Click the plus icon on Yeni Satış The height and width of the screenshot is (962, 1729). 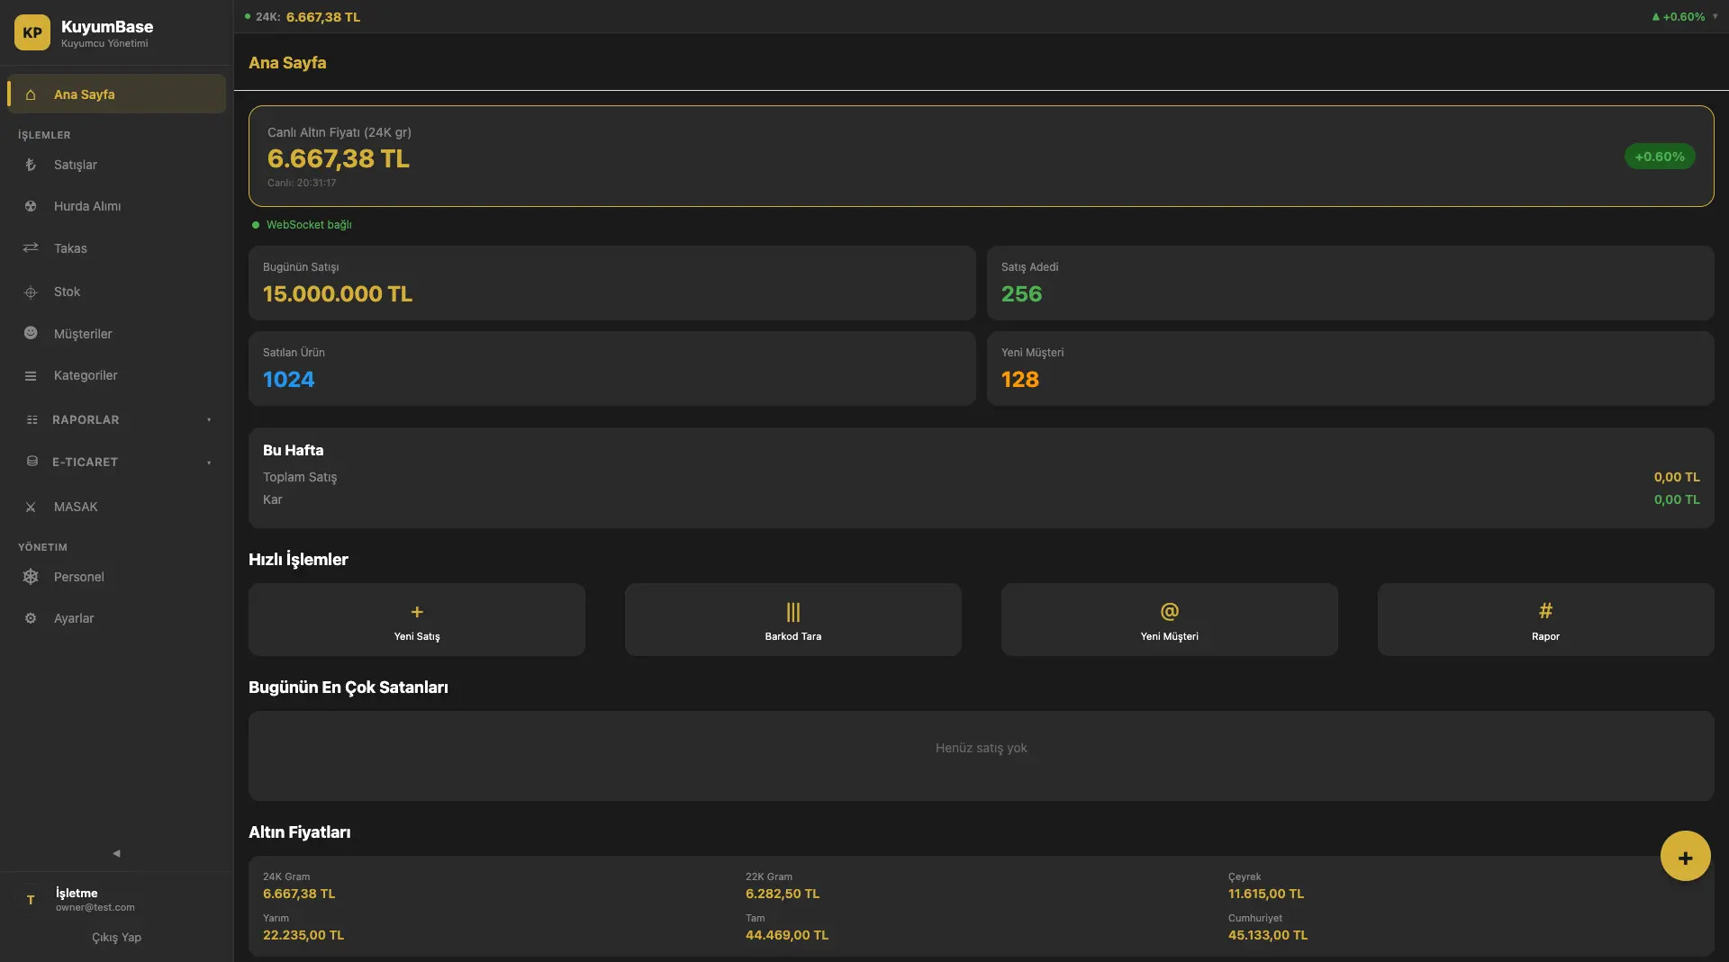(x=417, y=612)
